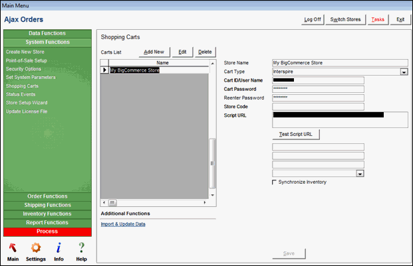Click into the Script URL text box

(x=340, y=120)
